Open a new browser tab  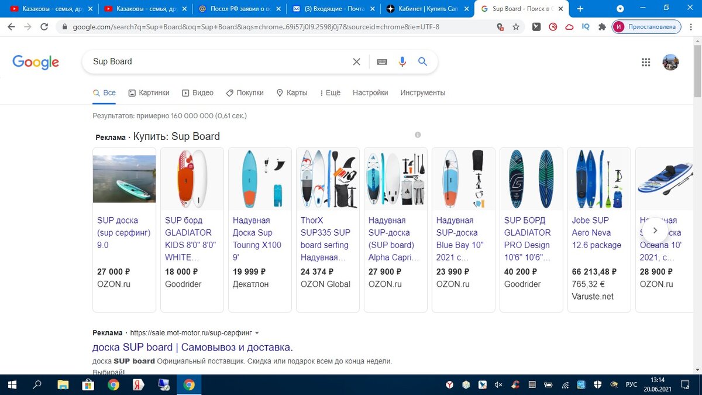click(580, 9)
